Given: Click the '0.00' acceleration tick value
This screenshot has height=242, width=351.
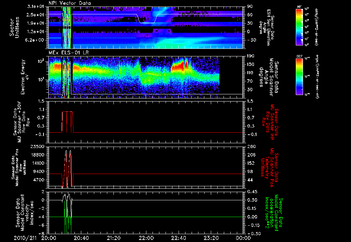Looking at the screenshot, I should pyautogui.click(x=252, y=217).
